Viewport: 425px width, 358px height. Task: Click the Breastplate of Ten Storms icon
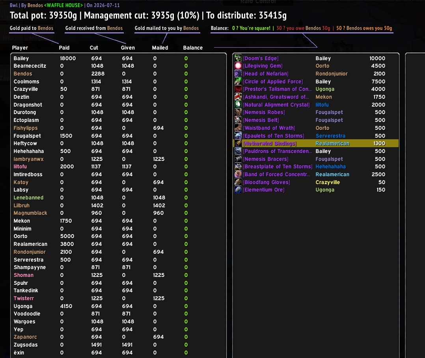coord(238,166)
